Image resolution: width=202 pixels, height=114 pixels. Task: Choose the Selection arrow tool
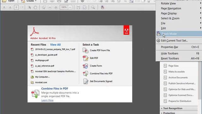pos(29,7)
